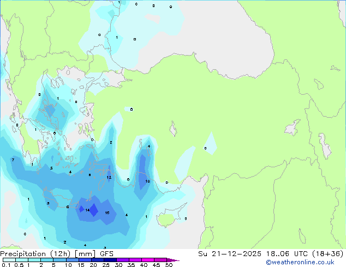The height and width of the screenshot is (267, 346).
Task: Click the 'Su 21-12-2025 18..06 UTC (18+36)' date text
Action: tap(271, 254)
